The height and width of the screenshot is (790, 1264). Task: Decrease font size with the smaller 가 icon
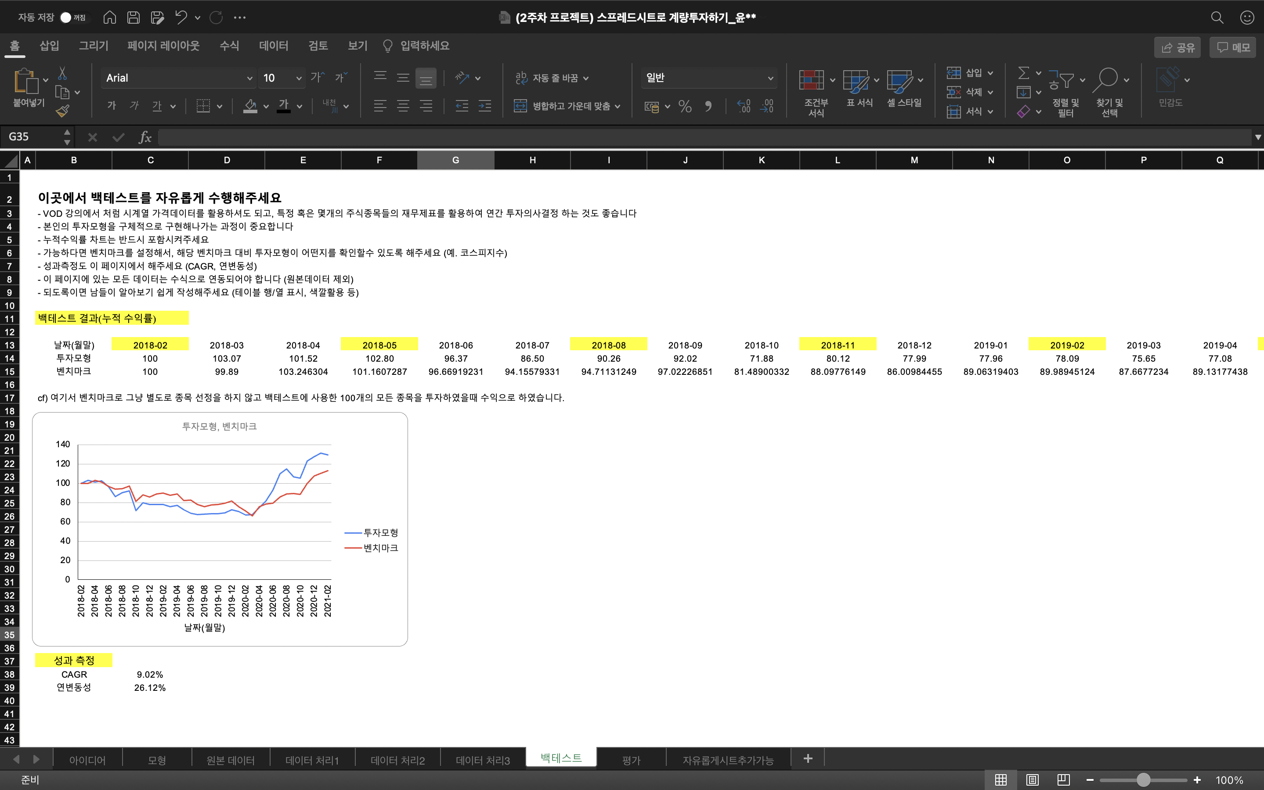[341, 77]
